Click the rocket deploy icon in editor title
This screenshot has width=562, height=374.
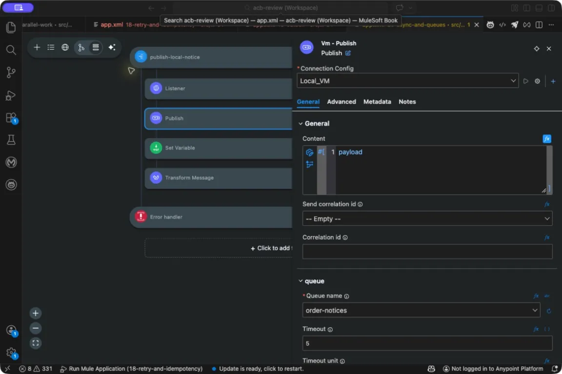pos(515,25)
